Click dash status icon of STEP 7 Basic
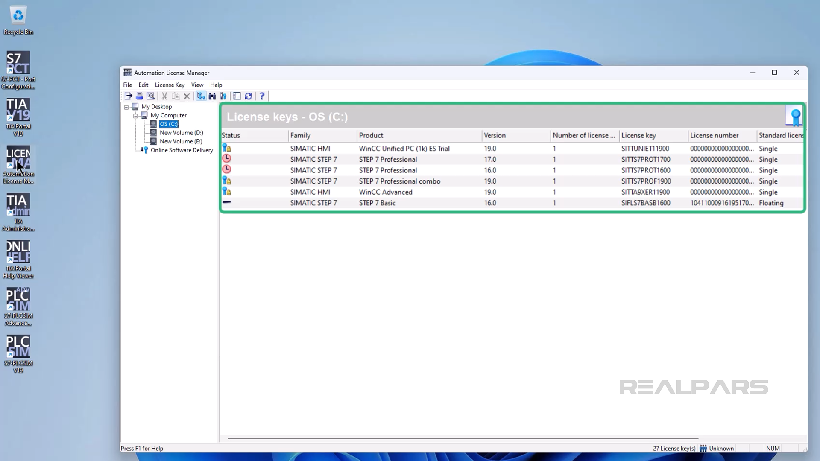Image resolution: width=820 pixels, height=461 pixels. (x=227, y=202)
